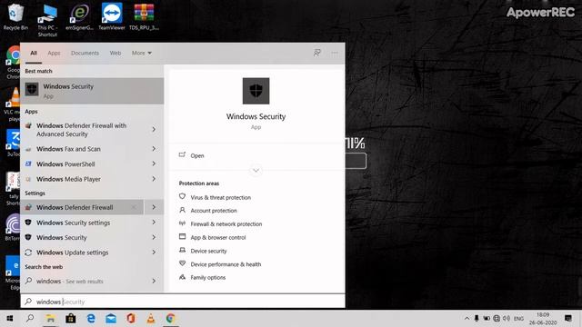Viewport: 582px width, 327px height.
Task: Switch to Apps search tab
Action: click(54, 53)
